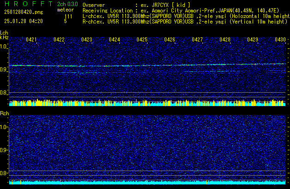Click the L-ch UV5R antenna description line
Viewport: 290px width, 189px height.
(186, 16)
